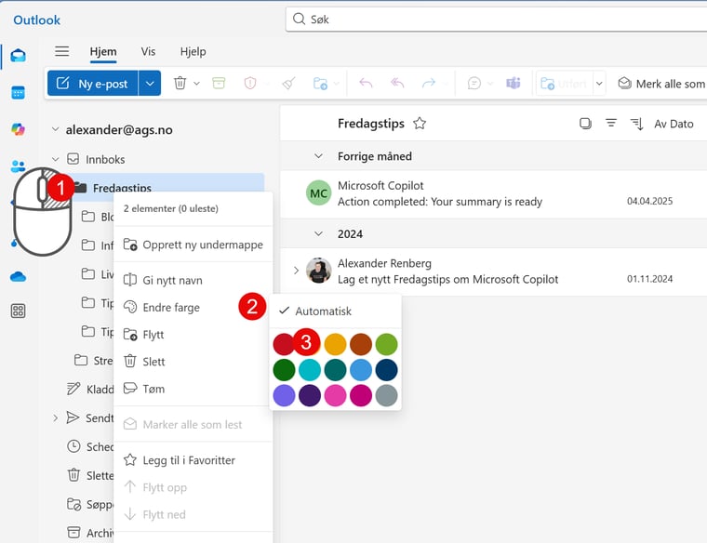The height and width of the screenshot is (543, 707).
Task: Open the quick step dropdown arrow
Action: click(x=599, y=84)
